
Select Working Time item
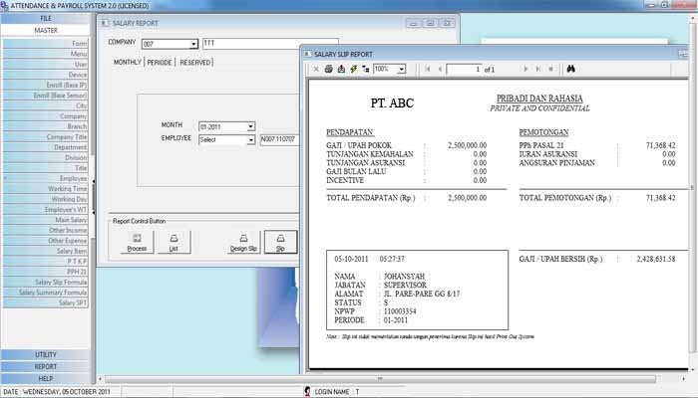coord(46,188)
